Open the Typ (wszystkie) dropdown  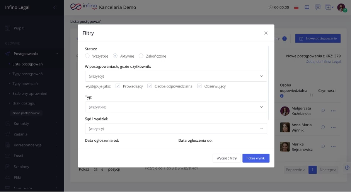tap(176, 107)
